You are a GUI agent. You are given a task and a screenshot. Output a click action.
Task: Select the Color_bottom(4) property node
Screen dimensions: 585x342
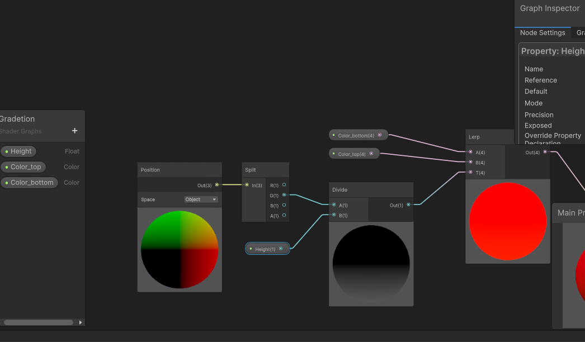(357, 135)
